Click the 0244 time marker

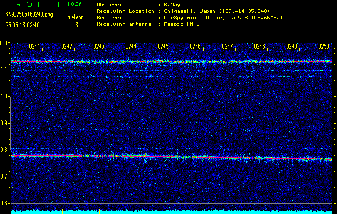(x=131, y=47)
